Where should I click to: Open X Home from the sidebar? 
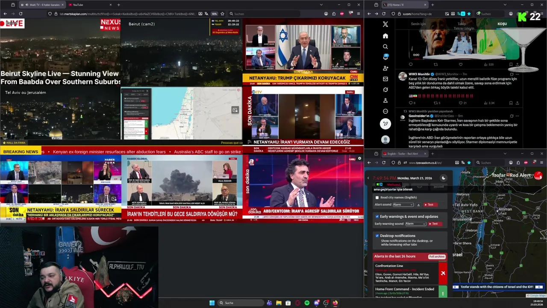tap(385, 36)
